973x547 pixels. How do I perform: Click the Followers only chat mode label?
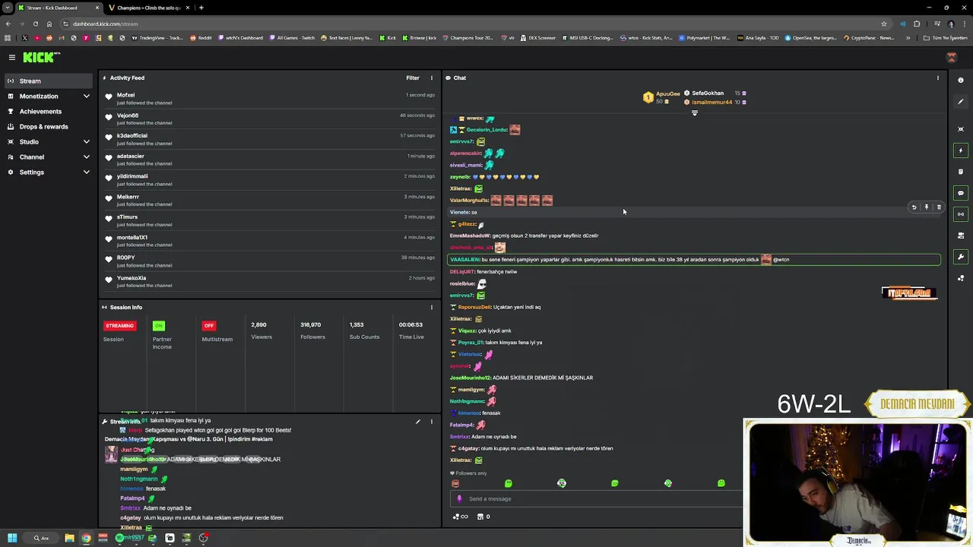(x=468, y=473)
